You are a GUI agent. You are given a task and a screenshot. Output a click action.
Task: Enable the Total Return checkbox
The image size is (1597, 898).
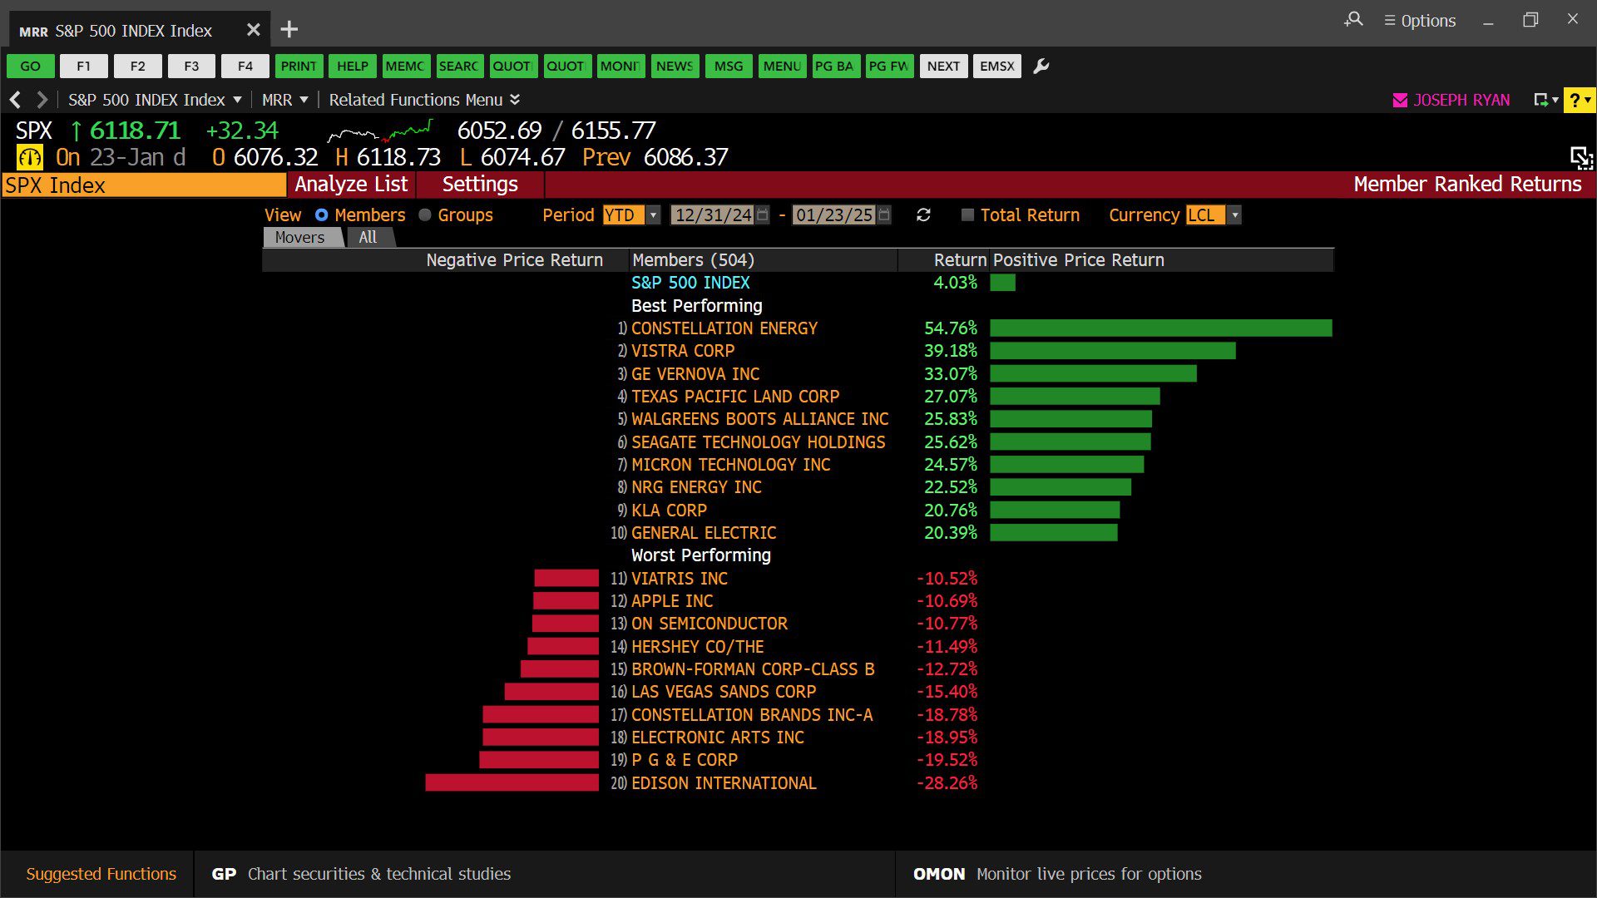[x=967, y=215]
